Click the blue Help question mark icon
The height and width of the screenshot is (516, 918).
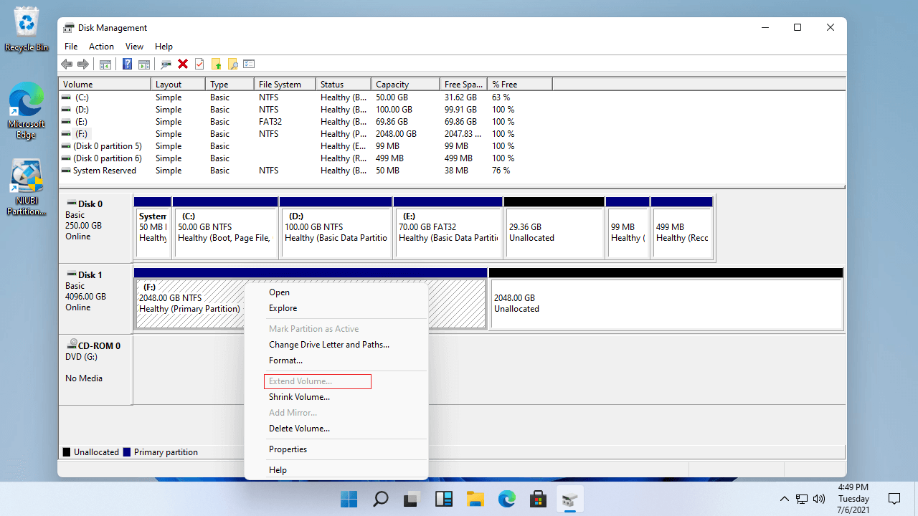coord(127,64)
